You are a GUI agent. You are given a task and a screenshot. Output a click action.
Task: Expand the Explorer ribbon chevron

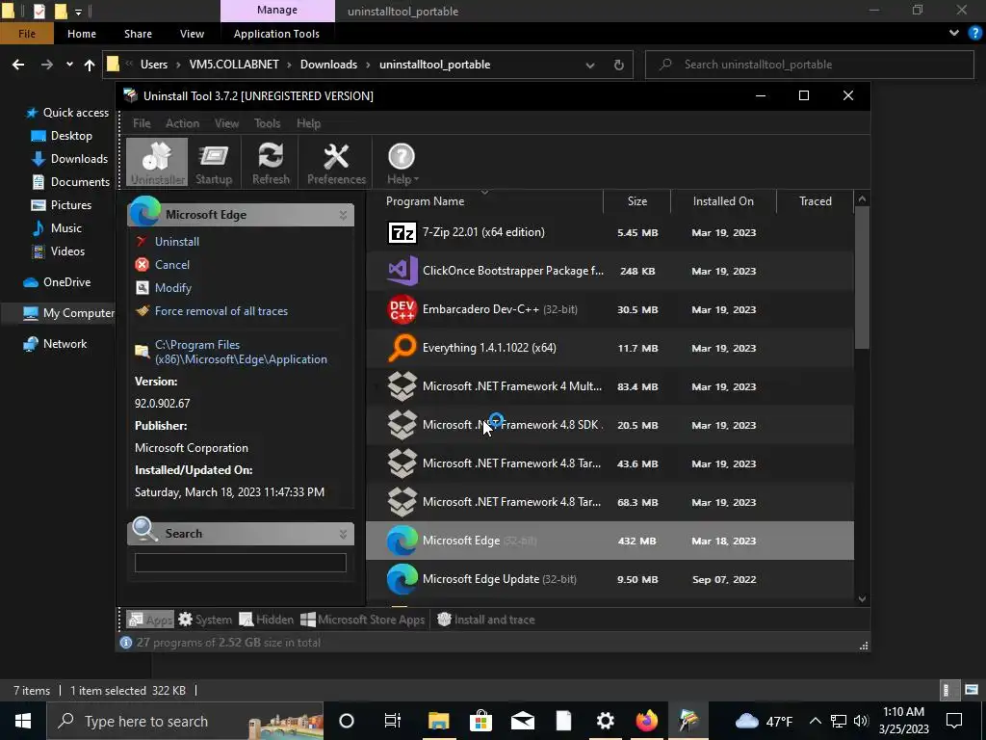[x=954, y=34]
